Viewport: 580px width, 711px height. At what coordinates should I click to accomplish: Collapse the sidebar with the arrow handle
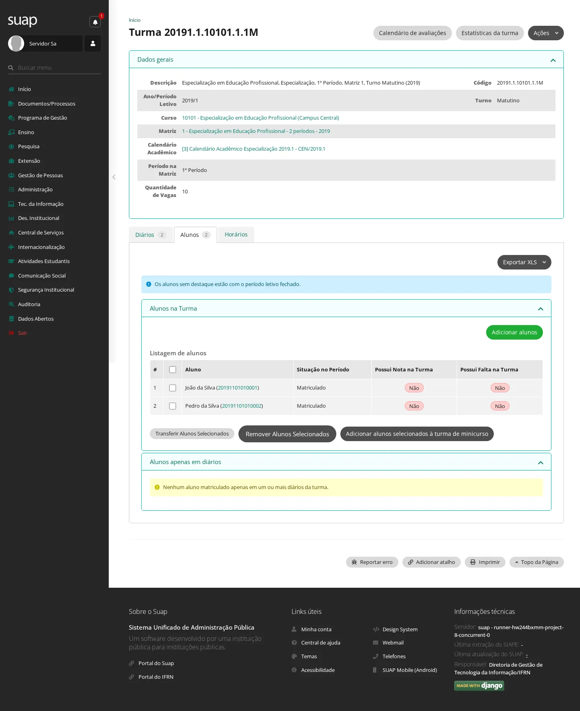[x=114, y=177]
